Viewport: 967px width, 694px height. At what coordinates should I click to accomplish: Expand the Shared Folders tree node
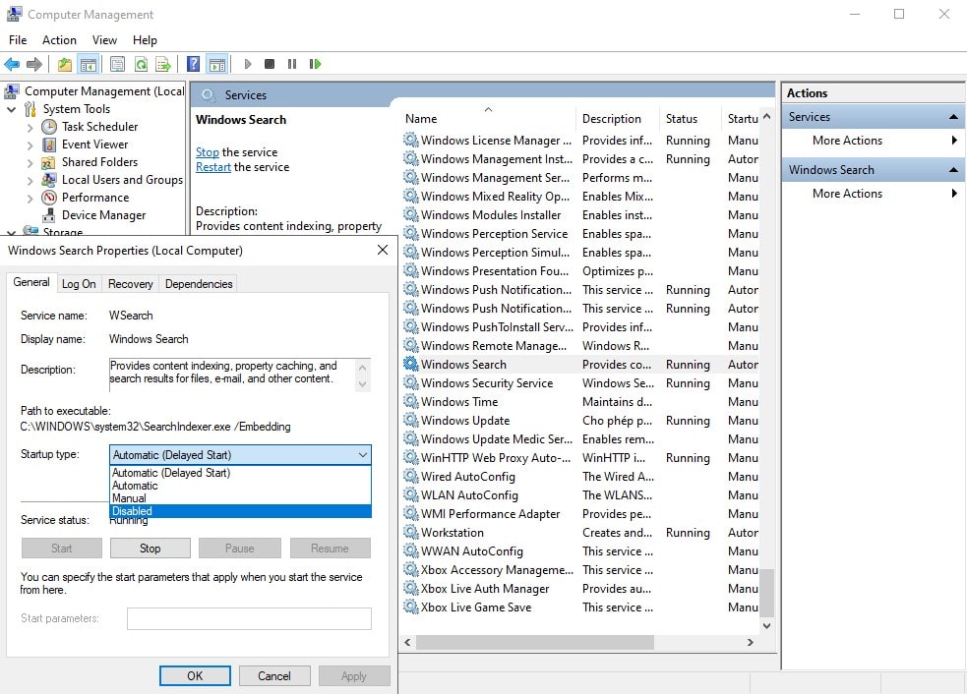click(30, 163)
